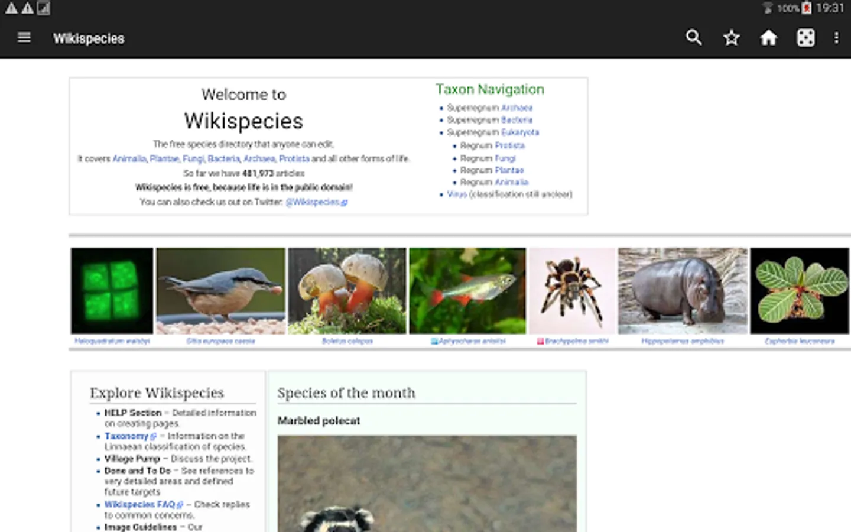Select Superregnum Archaea in Taxon Navigation

(517, 108)
